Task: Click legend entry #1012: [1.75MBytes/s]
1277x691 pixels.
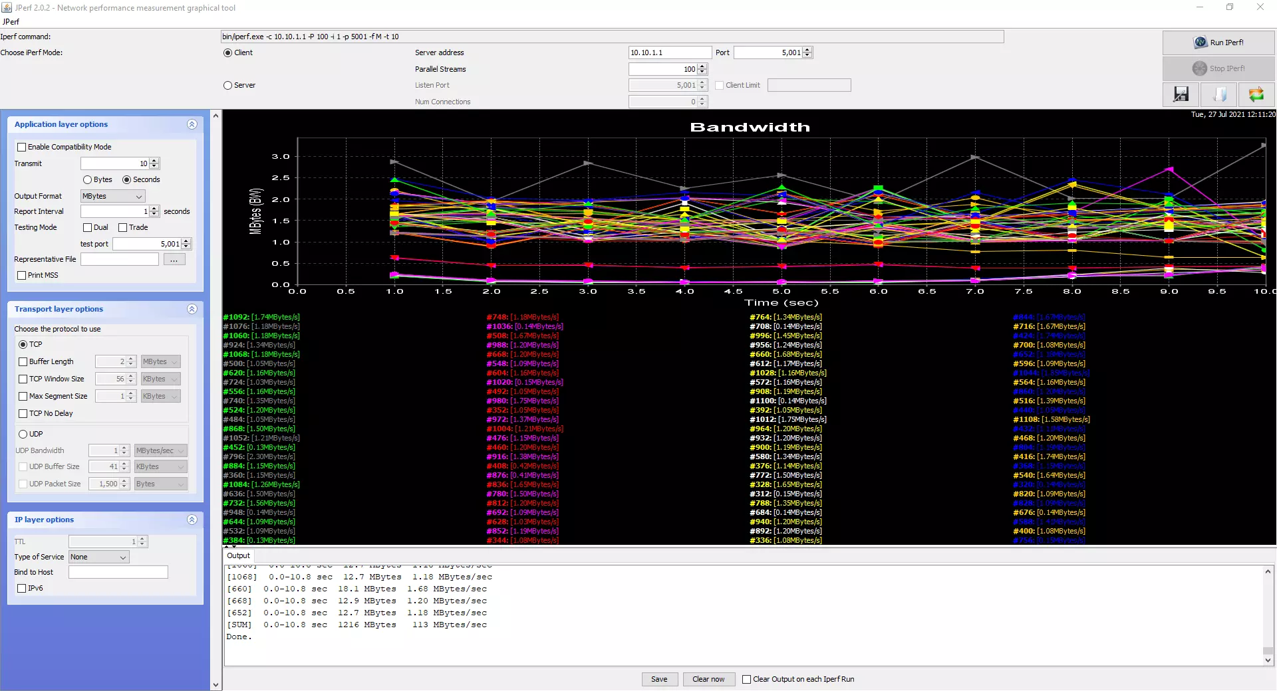Action: 788,419
